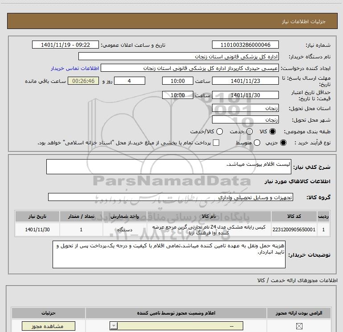Select the متوسط purchase type radio

257,143
